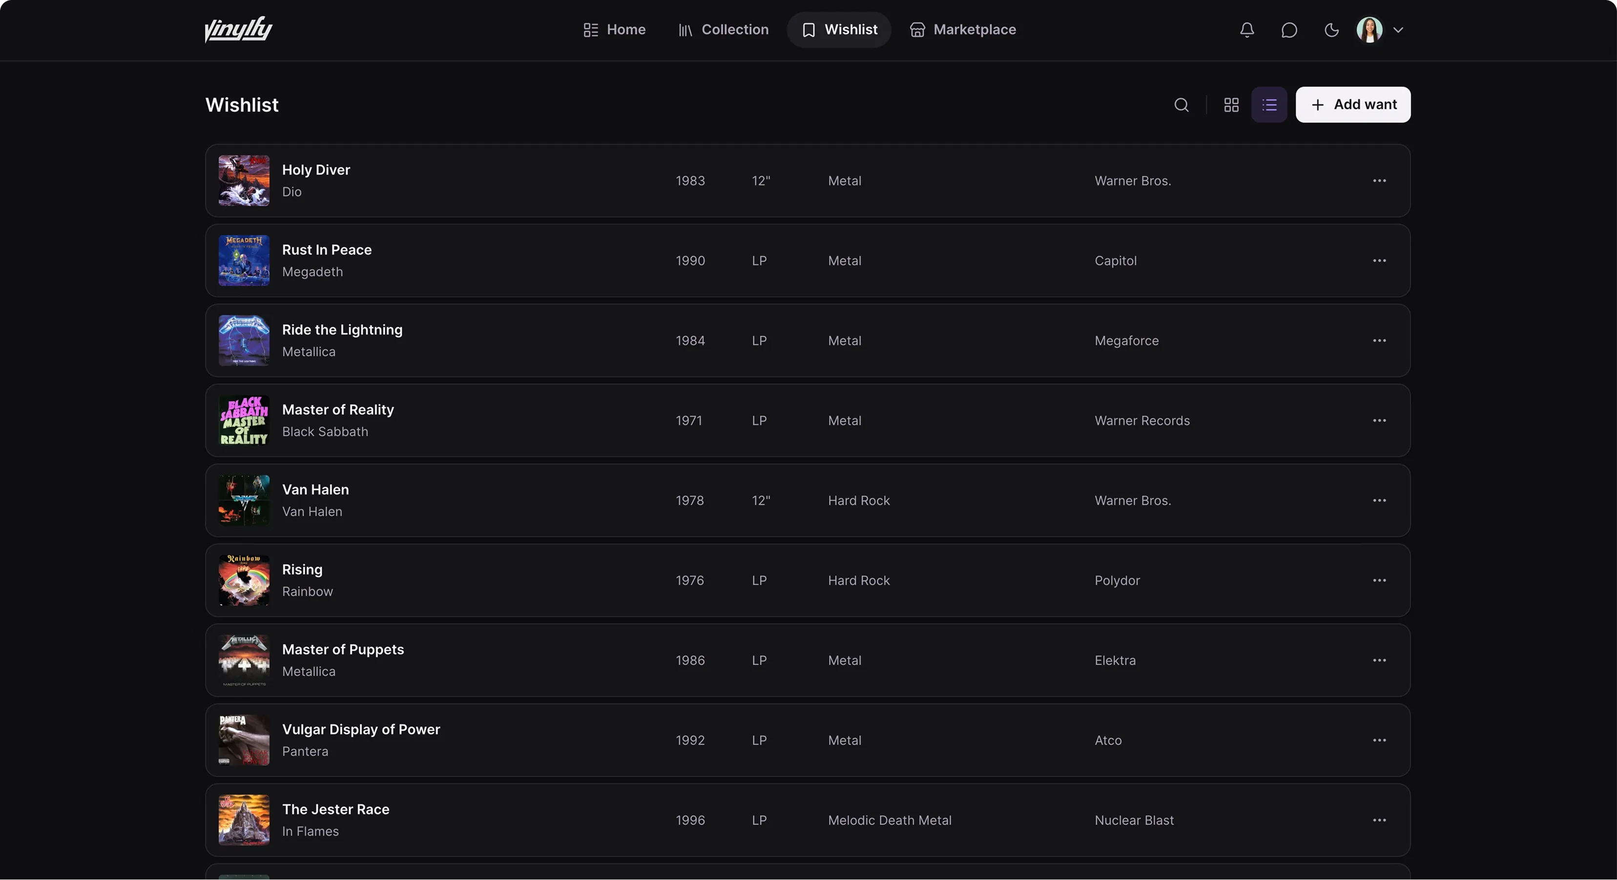Open the Marketplace tab
Screen dimensions: 1617x880
[x=962, y=29]
